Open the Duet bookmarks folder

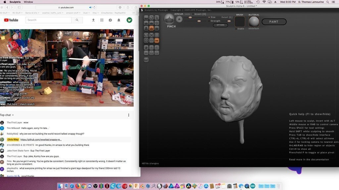86,13
